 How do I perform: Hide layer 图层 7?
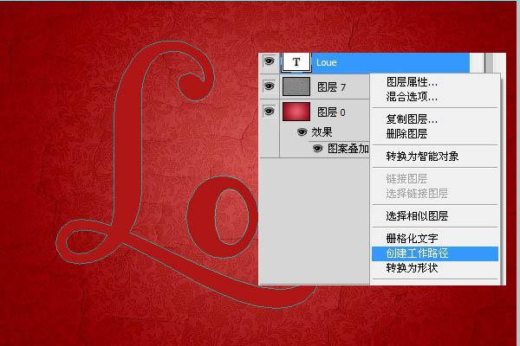(269, 86)
